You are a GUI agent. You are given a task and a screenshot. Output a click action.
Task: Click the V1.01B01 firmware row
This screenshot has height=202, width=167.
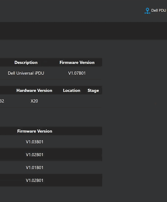click(x=51, y=167)
